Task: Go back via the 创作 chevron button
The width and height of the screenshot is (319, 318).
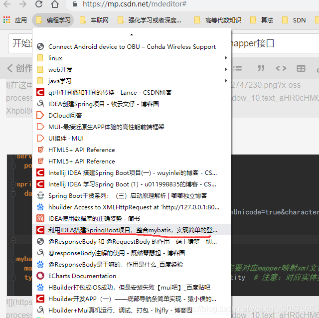Action: pyautogui.click(x=19, y=68)
